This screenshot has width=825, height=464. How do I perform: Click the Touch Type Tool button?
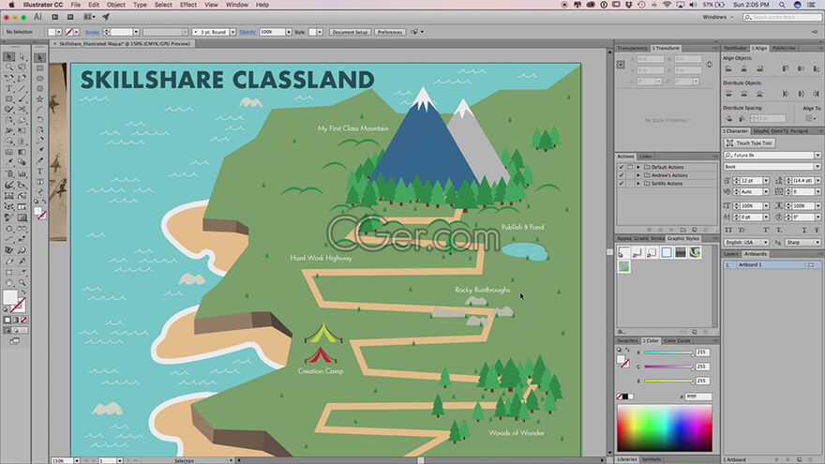pyautogui.click(x=749, y=143)
